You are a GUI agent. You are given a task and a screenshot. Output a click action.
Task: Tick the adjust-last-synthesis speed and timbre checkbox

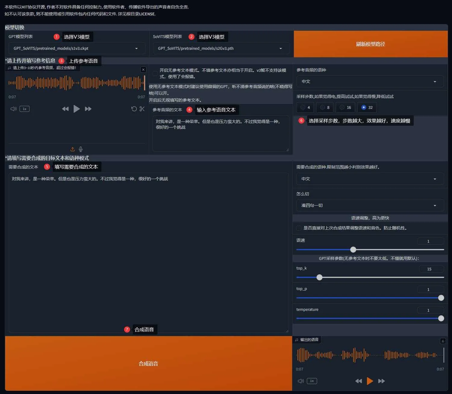pyautogui.click(x=299, y=228)
